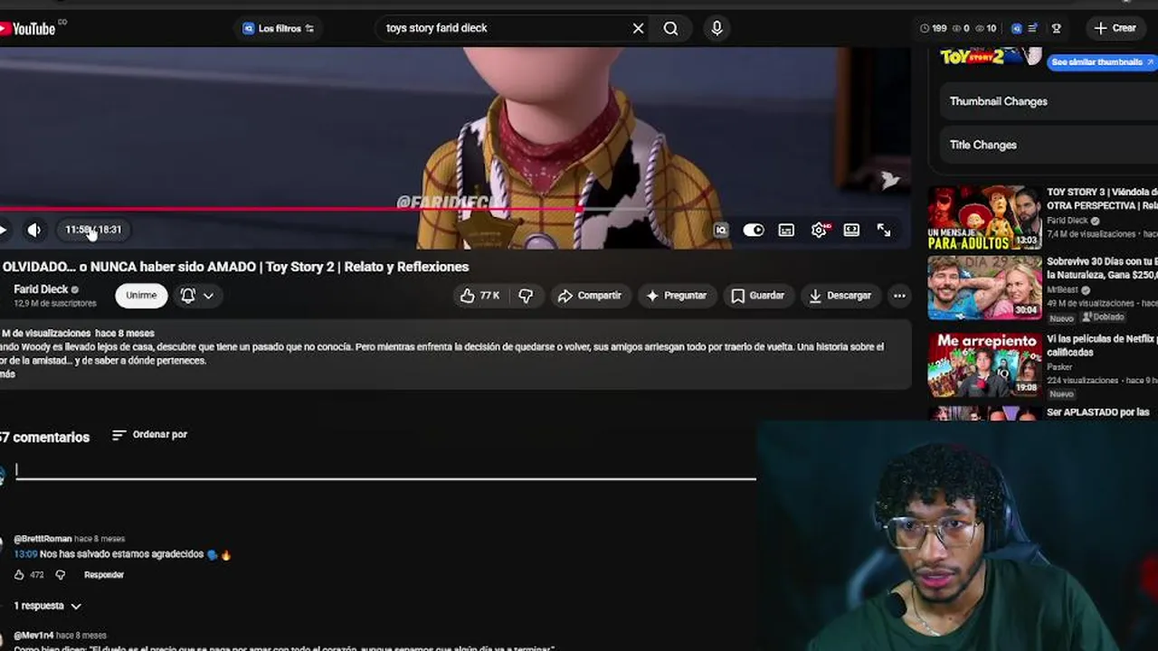Click the add comment input field
The image size is (1158, 651).
point(385,470)
